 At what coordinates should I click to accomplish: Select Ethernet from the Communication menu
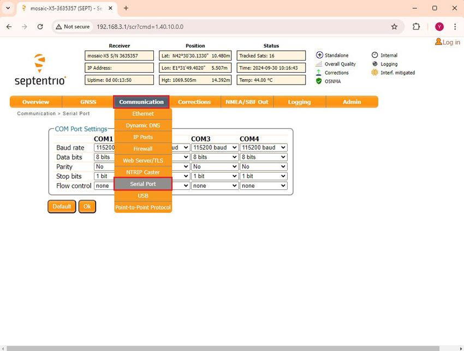coord(143,114)
